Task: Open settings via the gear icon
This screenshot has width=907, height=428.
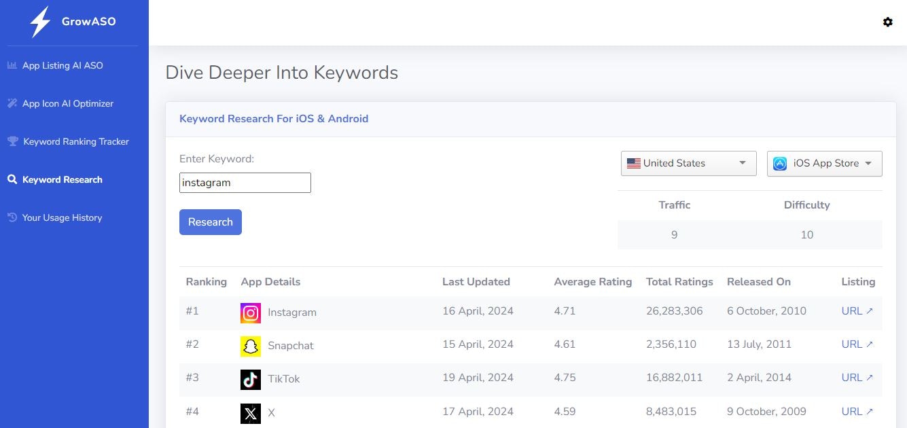Action: 887,22
